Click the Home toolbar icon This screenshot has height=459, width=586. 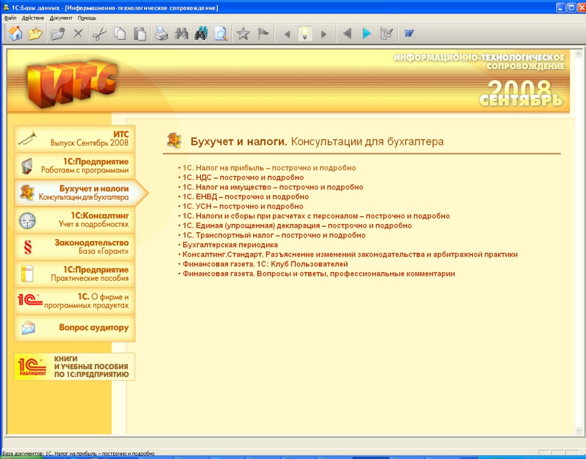pyautogui.click(x=16, y=34)
